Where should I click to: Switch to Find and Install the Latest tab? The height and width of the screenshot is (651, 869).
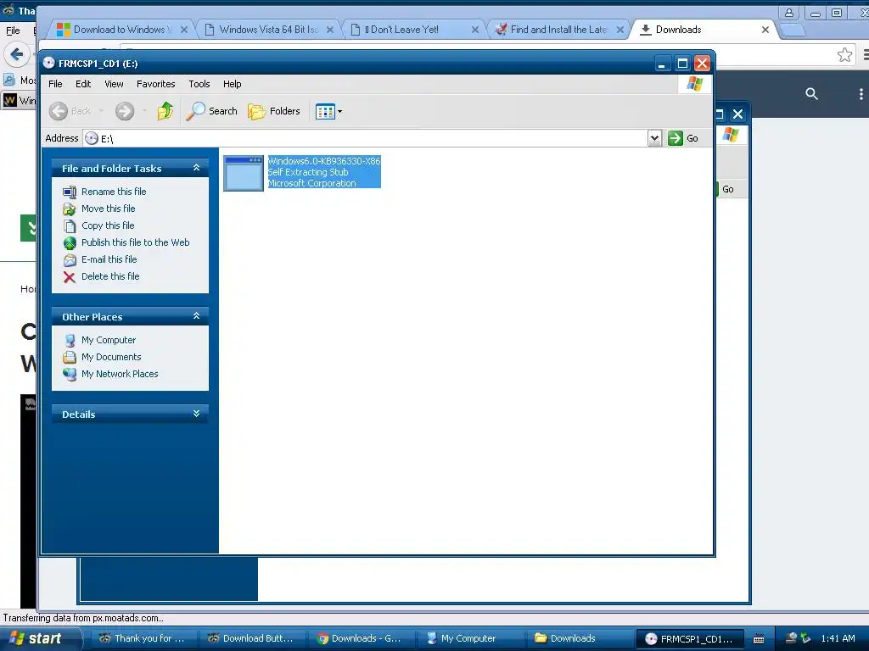pos(558,30)
